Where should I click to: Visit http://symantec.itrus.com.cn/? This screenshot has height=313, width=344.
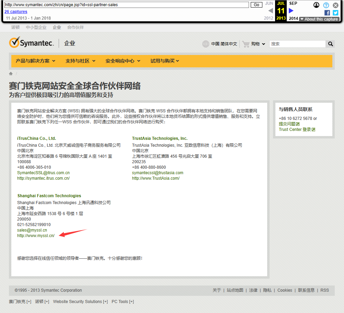[44, 178]
